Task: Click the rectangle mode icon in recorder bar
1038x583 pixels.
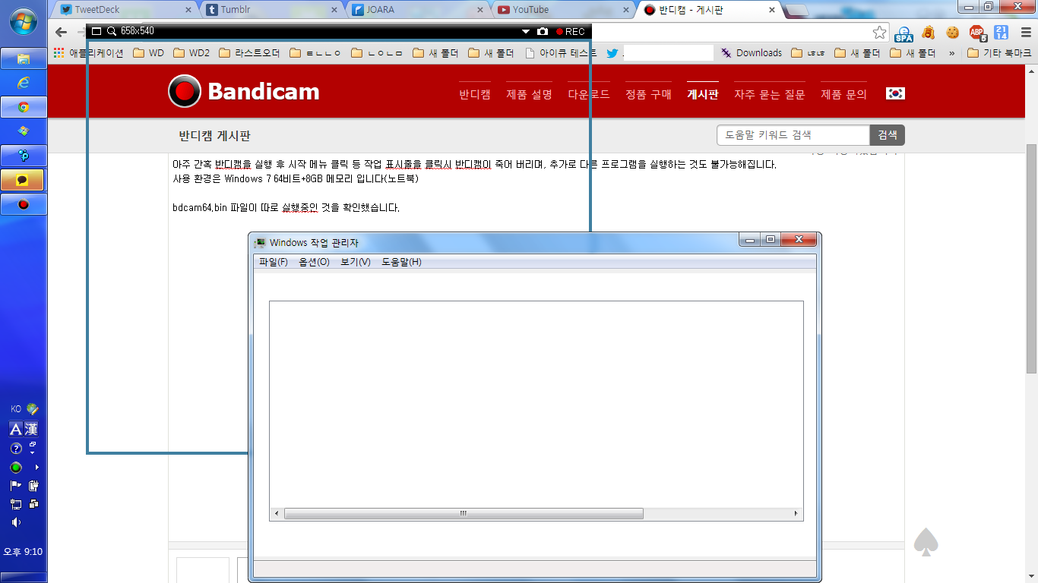Action: (97, 31)
